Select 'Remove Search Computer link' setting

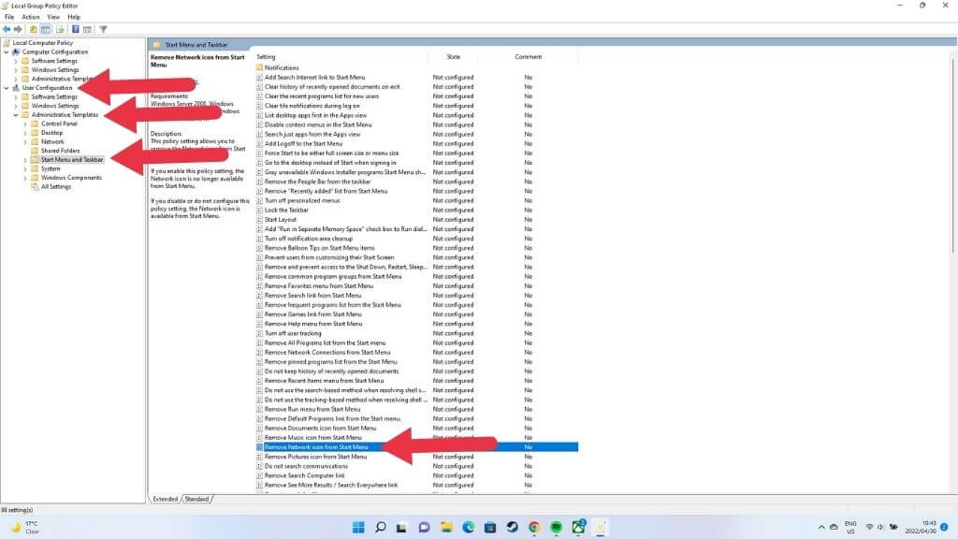(305, 475)
